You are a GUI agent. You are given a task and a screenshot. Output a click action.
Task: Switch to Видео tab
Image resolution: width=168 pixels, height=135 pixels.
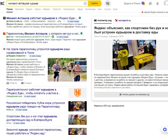click(x=29, y=9)
